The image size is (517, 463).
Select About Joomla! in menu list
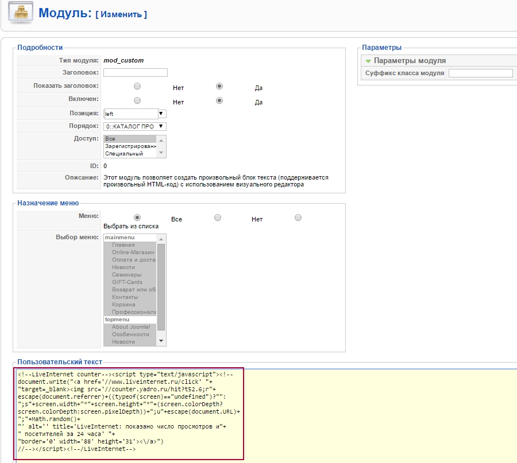130,327
